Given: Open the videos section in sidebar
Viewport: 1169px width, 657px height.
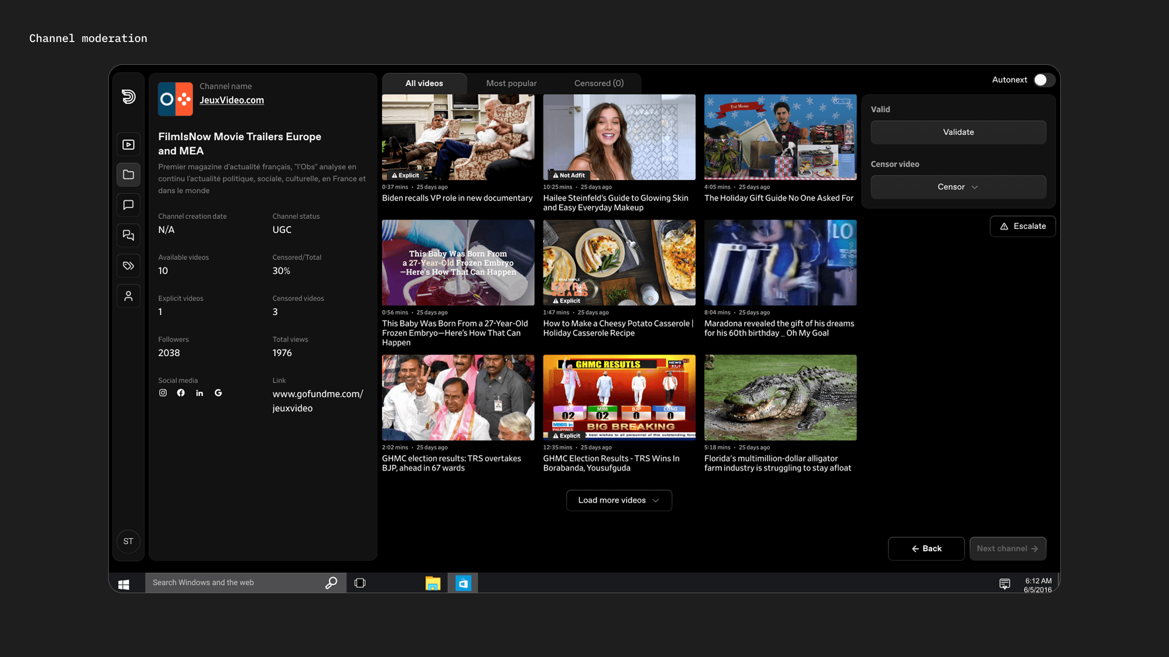Looking at the screenshot, I should (x=128, y=145).
